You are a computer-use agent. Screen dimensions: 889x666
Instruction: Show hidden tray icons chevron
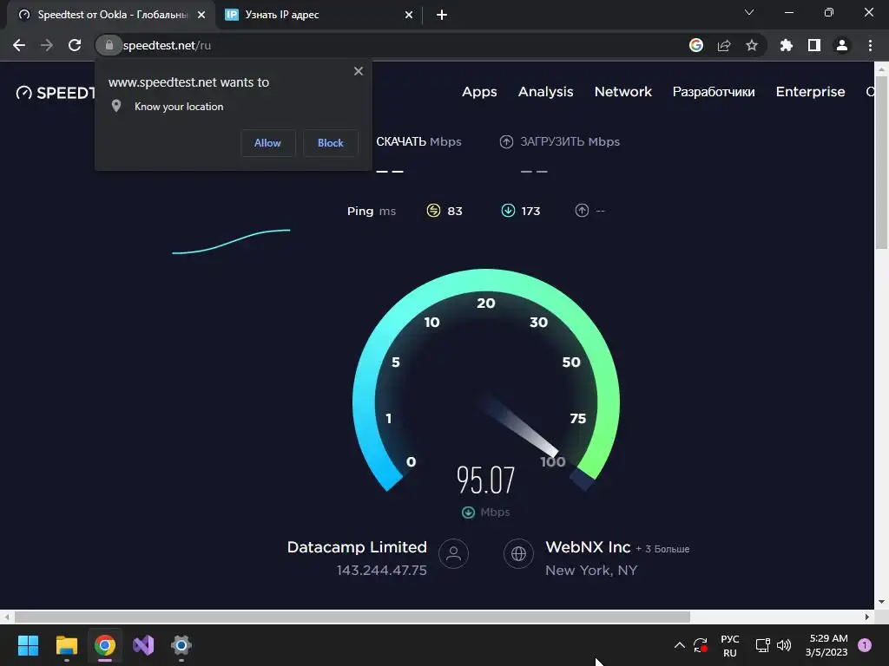click(x=679, y=645)
